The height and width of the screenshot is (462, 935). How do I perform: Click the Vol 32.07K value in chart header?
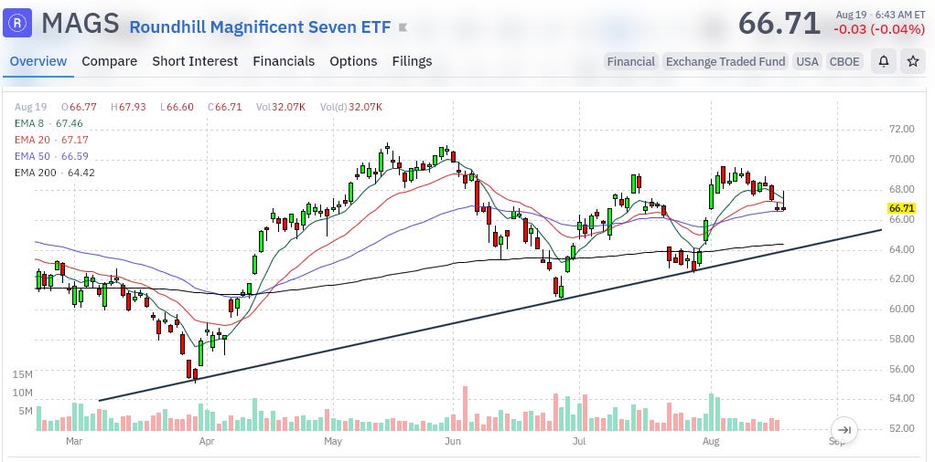tap(281, 107)
